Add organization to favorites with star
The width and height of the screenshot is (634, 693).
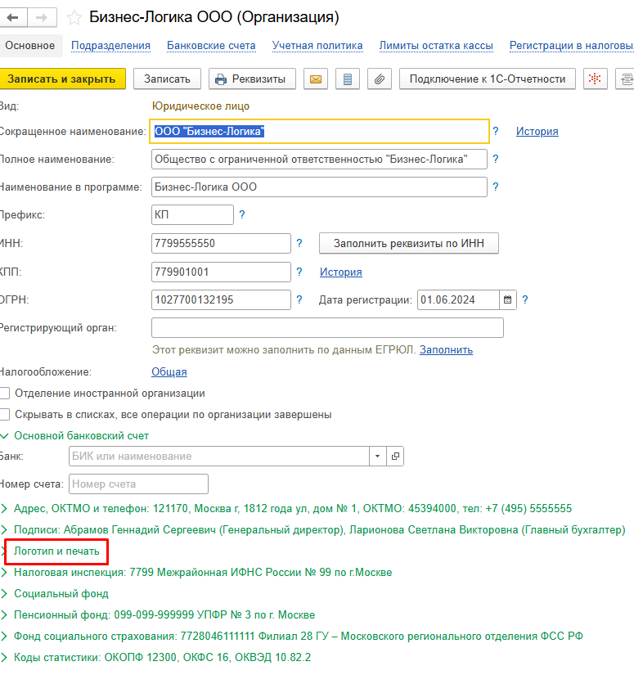pos(74,18)
